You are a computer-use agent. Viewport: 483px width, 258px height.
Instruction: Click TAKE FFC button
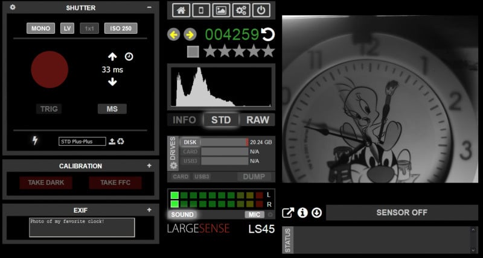pos(115,183)
